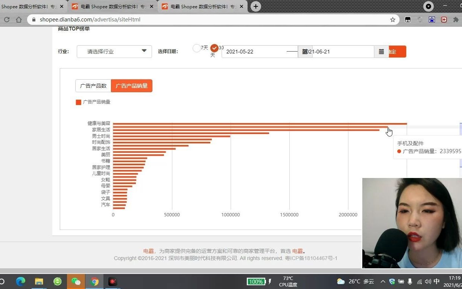Click the bookmark star in the address bar
The height and width of the screenshot is (289, 462).
(x=393, y=20)
